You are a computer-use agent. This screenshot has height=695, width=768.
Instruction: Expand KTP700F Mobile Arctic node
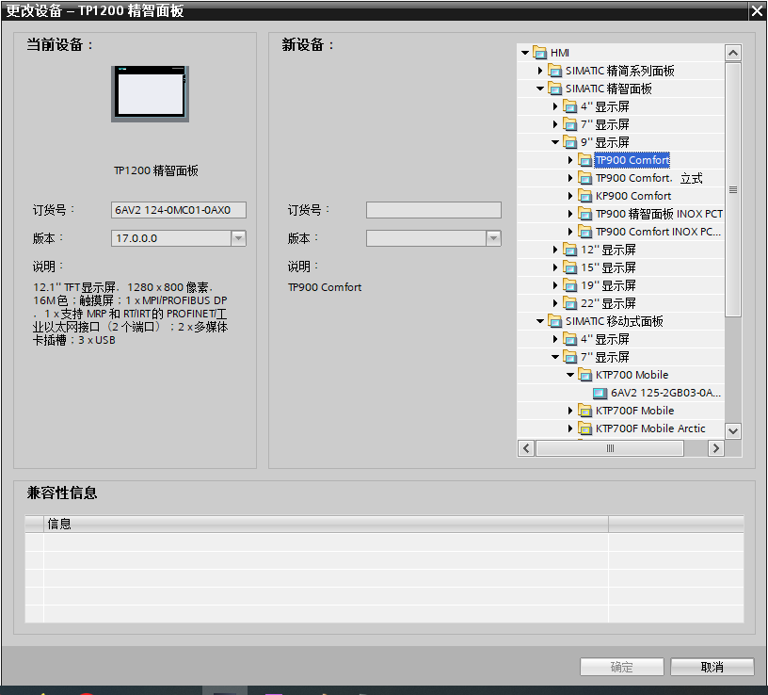[x=570, y=428]
